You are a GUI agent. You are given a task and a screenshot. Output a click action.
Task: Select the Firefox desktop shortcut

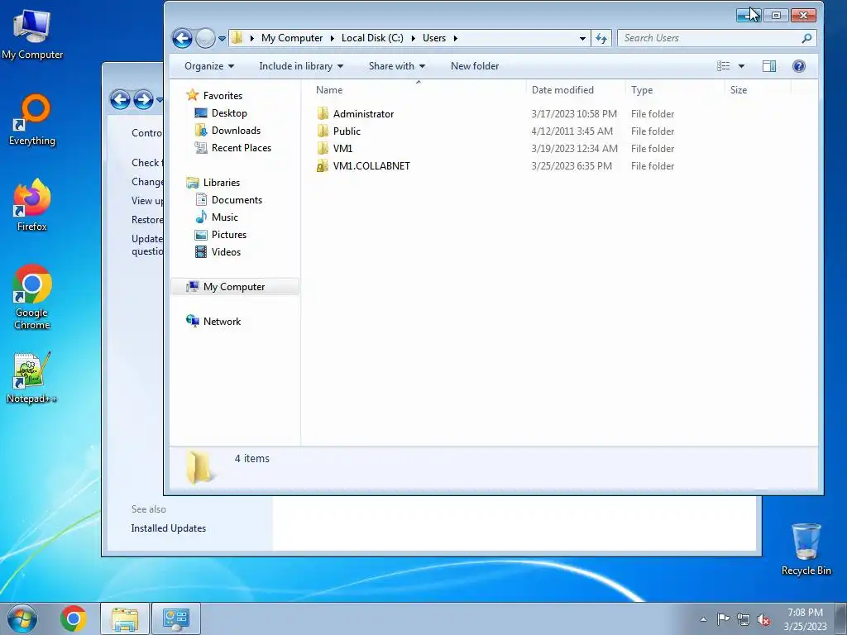[x=32, y=205]
